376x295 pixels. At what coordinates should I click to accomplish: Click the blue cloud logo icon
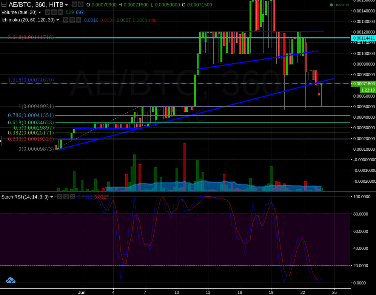coord(11,280)
